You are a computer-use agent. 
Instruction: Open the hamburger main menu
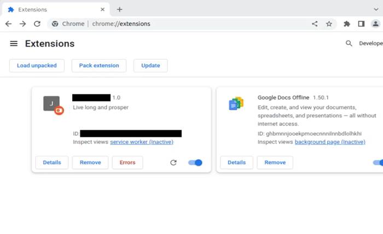[x=14, y=44]
